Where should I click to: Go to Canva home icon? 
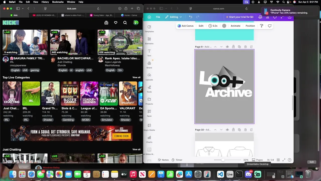[149, 17]
